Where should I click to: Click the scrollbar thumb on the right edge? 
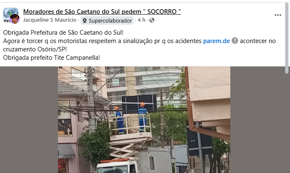click(x=287, y=38)
